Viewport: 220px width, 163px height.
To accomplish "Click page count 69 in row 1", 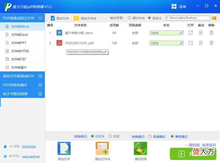I will (x=114, y=33).
